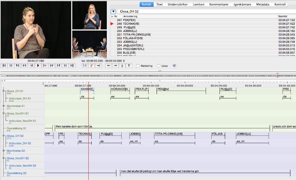Viewport: 296px width, 180px height.
Task: Start media playback with Play button
Action: point(38,65)
